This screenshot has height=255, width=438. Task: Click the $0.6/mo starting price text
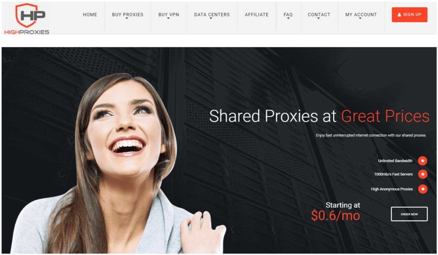pos(335,215)
